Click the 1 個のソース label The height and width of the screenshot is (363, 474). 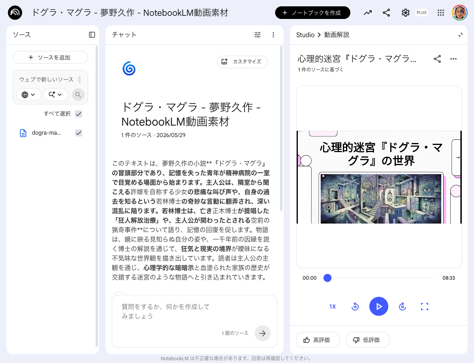click(235, 333)
